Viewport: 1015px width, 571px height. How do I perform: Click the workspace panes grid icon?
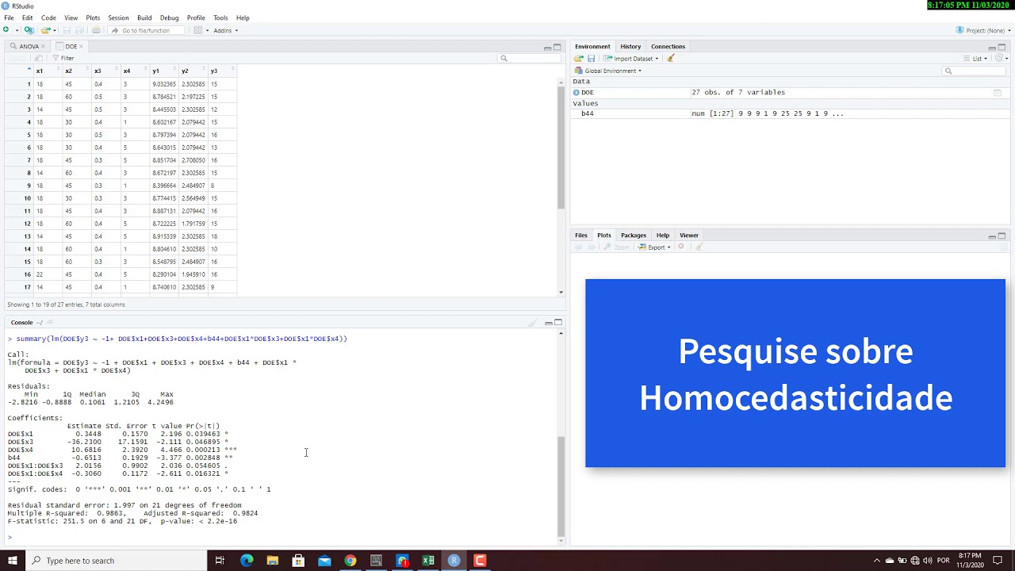(x=197, y=30)
